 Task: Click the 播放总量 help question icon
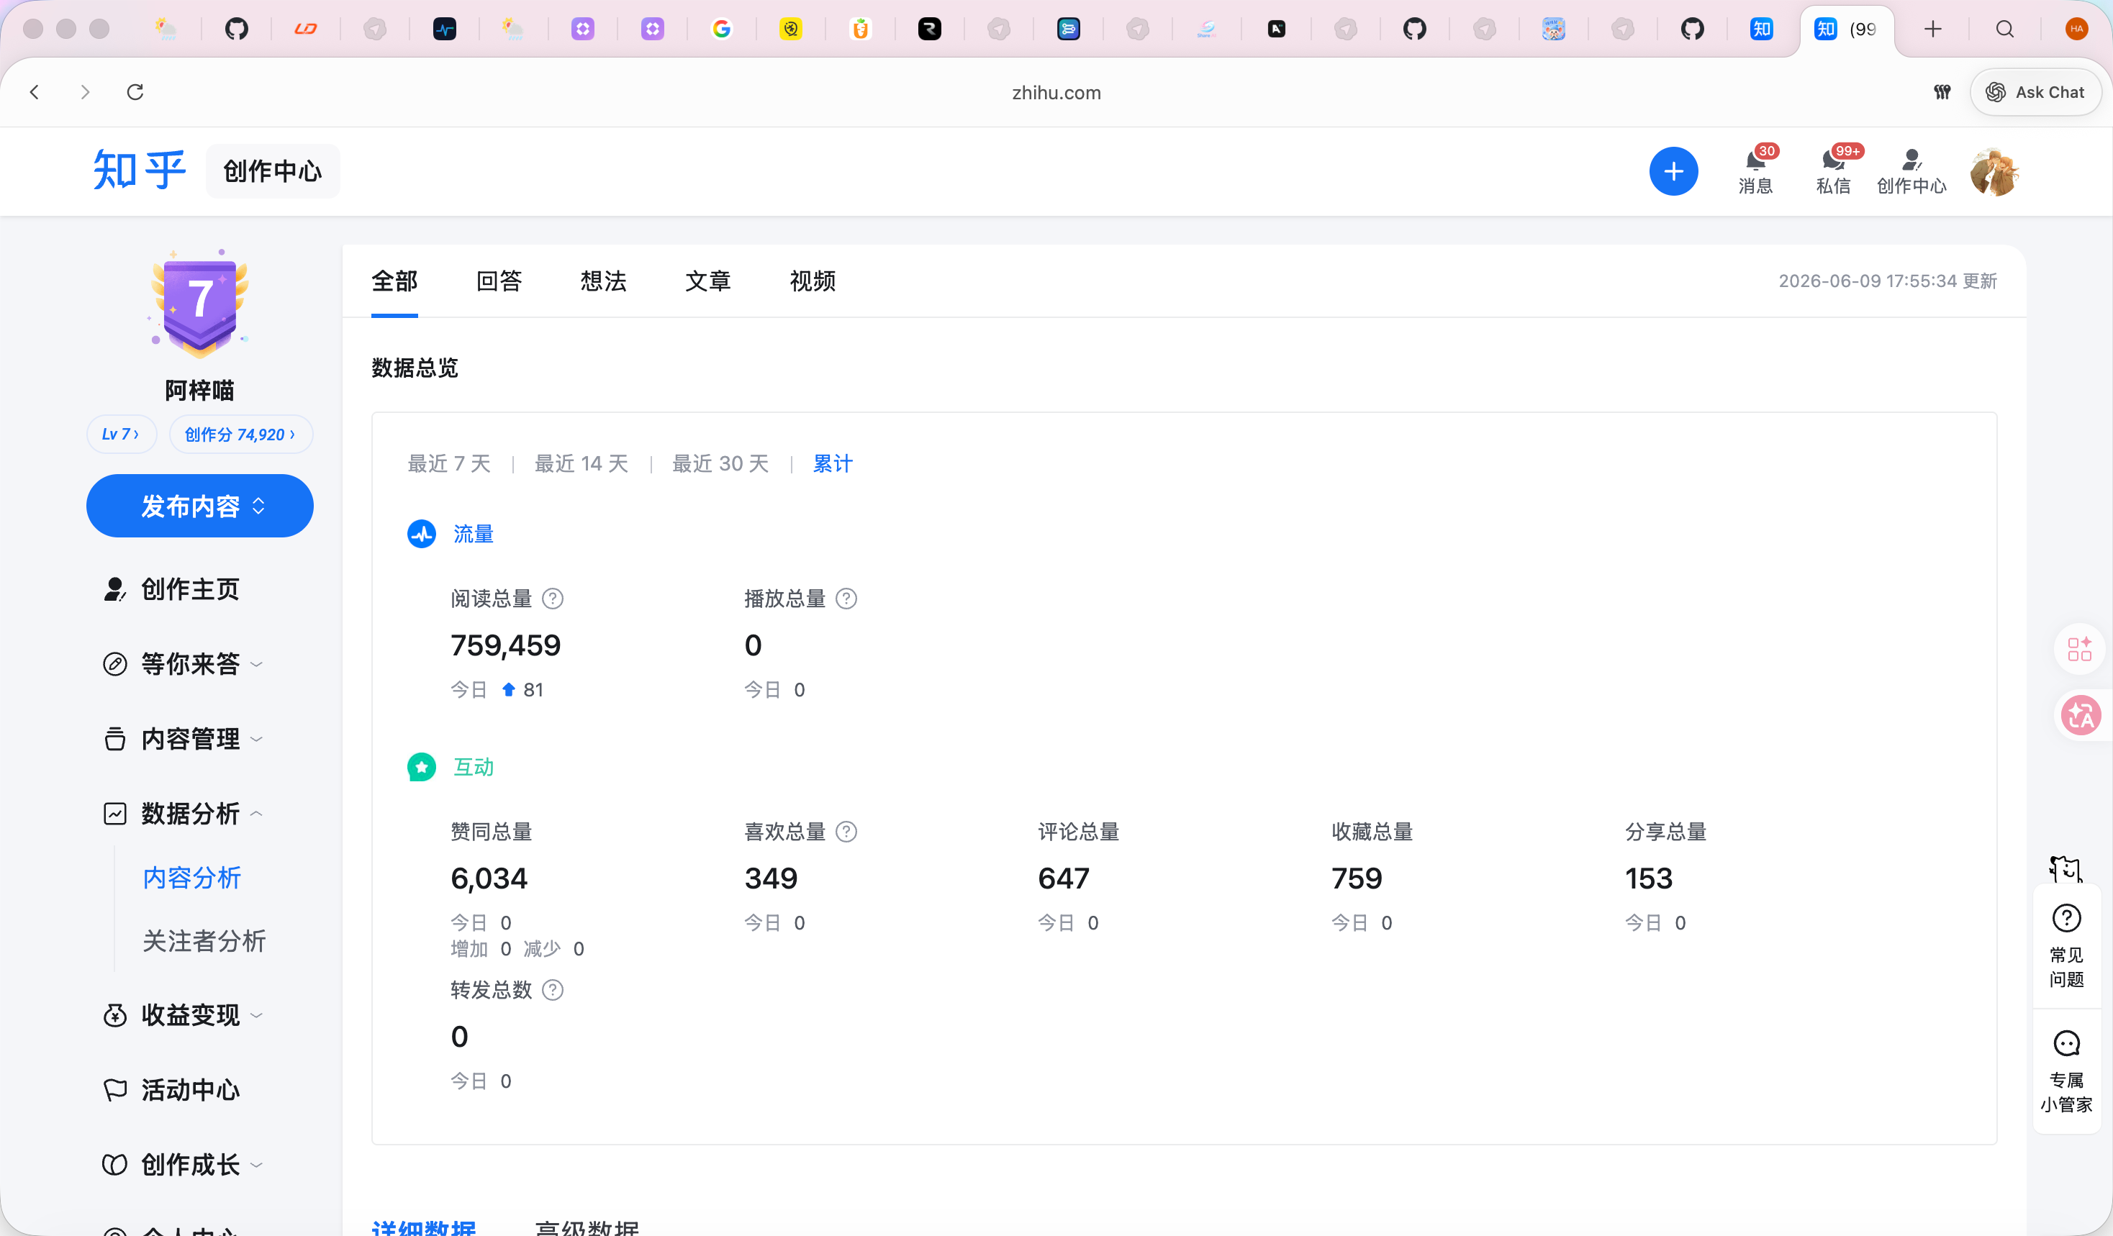pos(846,599)
